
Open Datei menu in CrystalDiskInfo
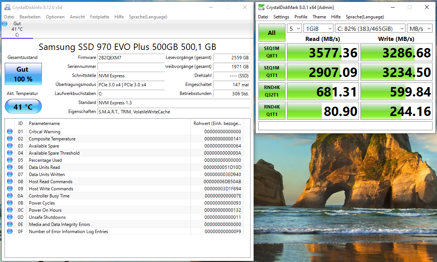point(9,17)
